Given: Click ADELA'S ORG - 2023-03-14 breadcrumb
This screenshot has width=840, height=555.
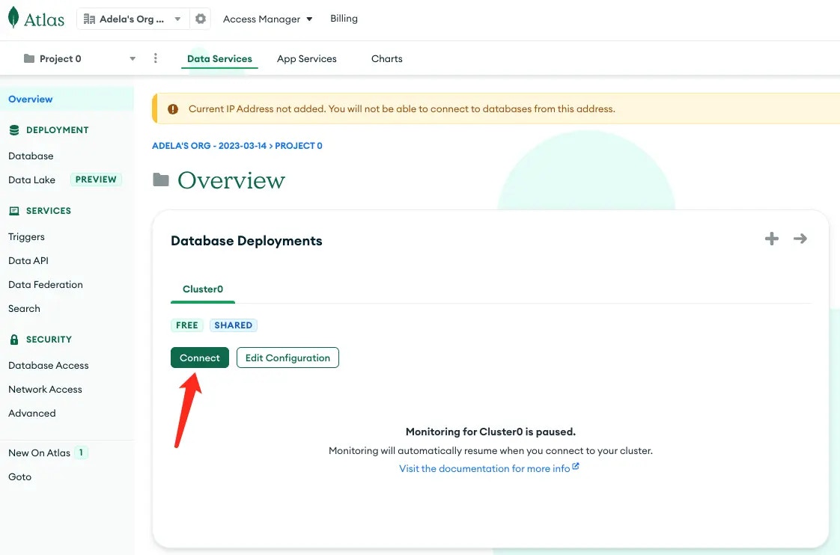Looking at the screenshot, I should tap(209, 146).
